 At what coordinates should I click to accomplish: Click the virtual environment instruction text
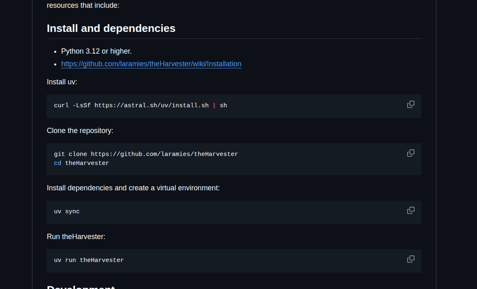[x=133, y=188]
